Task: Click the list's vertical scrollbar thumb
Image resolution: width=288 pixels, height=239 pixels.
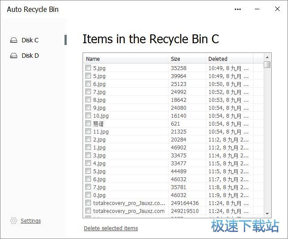Action: 267,64
